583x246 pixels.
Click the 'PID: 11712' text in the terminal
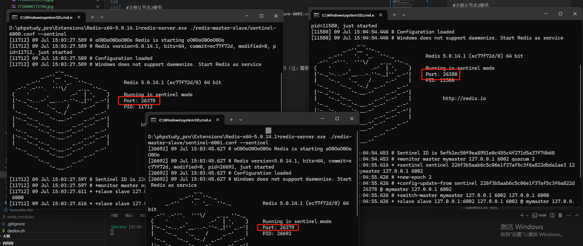(x=138, y=107)
